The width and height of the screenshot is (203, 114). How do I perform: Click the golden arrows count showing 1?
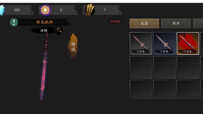pos(105,10)
